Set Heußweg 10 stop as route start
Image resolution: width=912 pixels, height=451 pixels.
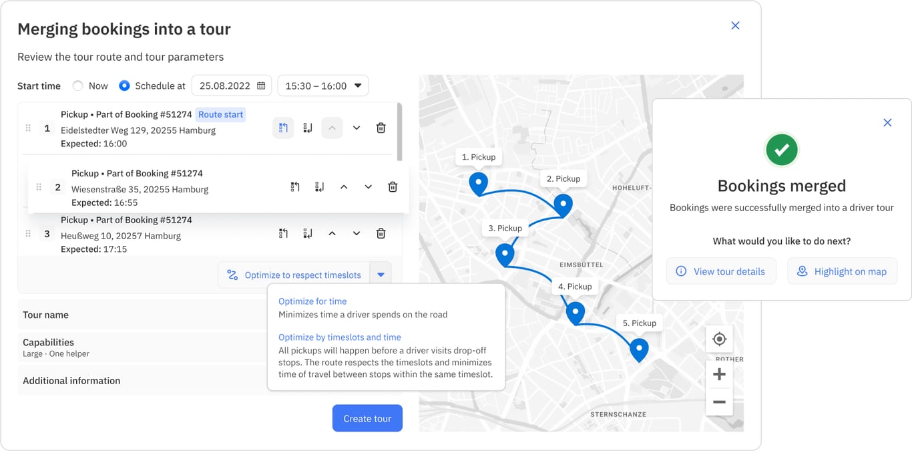click(x=283, y=233)
